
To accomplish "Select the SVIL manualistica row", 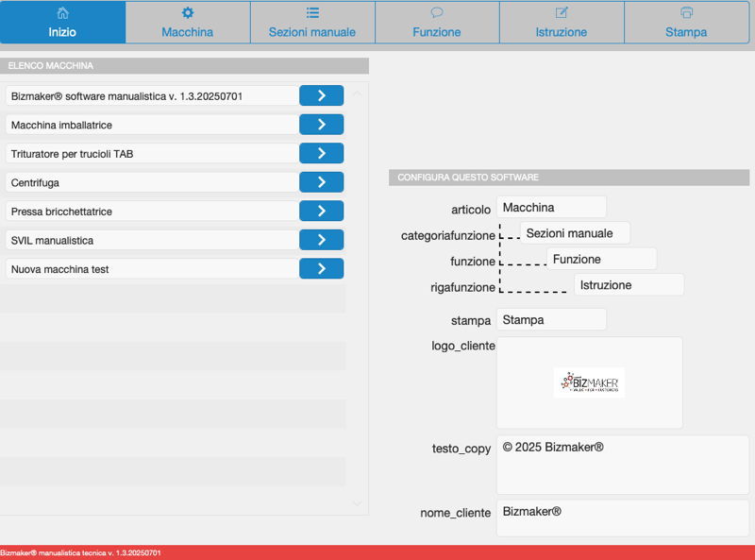I will 152,241.
